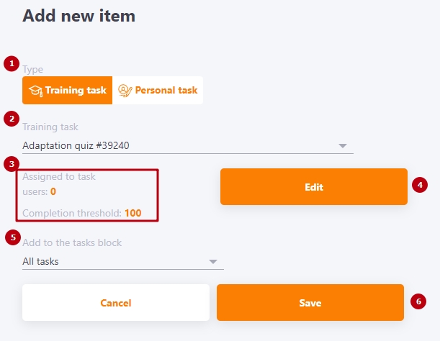The image size is (440, 341).
Task: Click the red number 3 marker
Action: pyautogui.click(x=12, y=164)
